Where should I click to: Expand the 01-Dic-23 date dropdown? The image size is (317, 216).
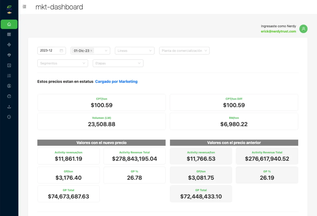106,51
